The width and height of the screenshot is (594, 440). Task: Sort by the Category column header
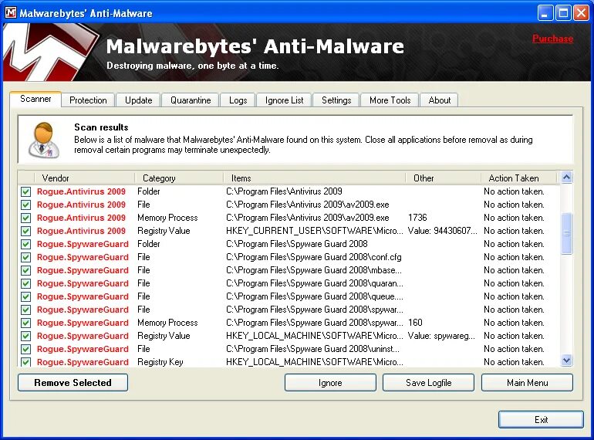(178, 178)
